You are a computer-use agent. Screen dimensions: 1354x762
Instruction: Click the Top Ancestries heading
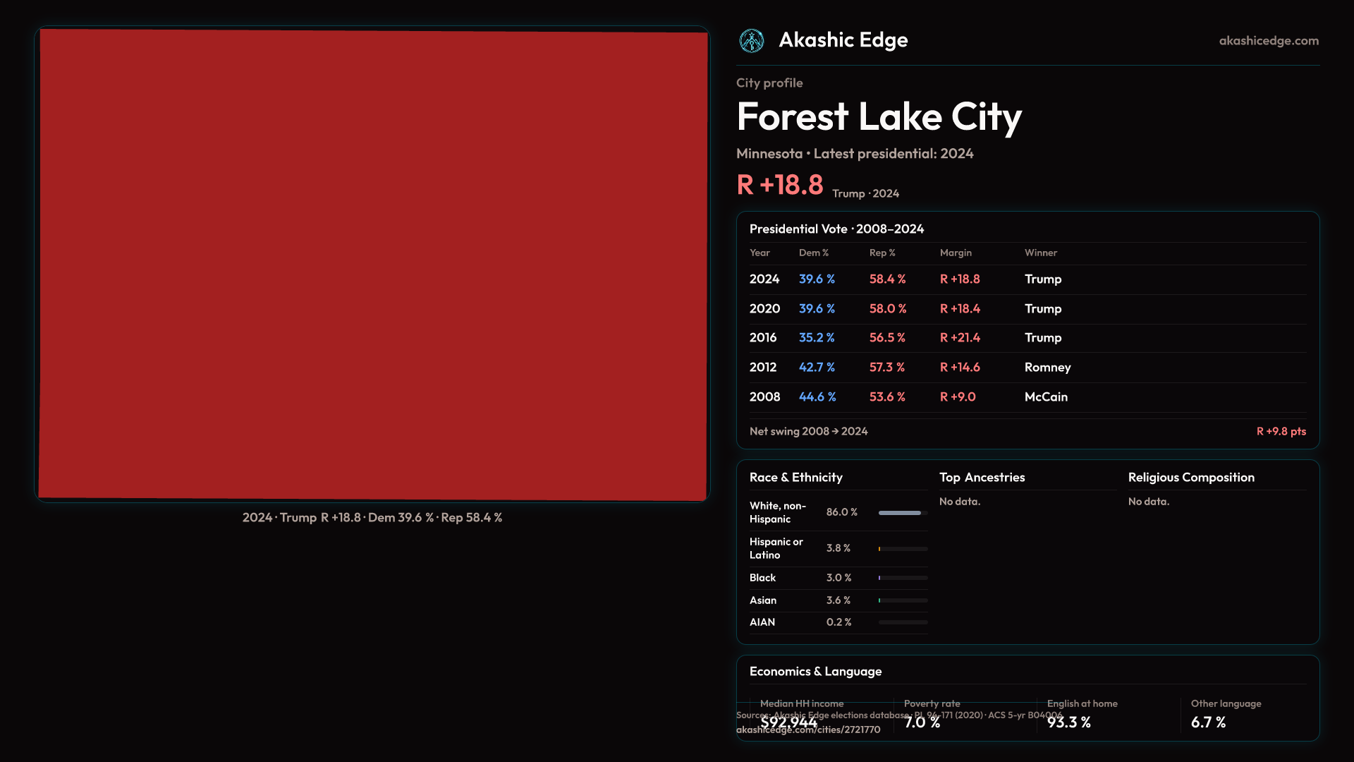pyautogui.click(x=982, y=478)
